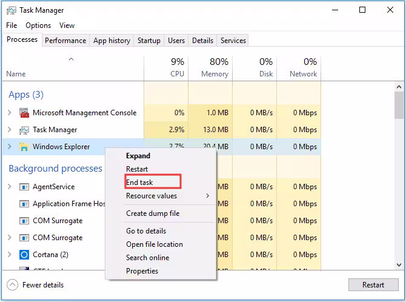Click the Fewer details arrow icon

(x=13, y=285)
